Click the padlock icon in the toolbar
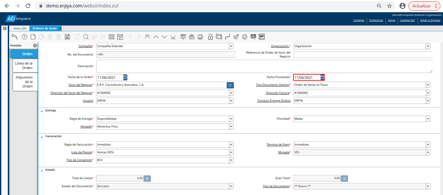Image resolution: width=443 pixels, height=195 pixels. (x=210, y=37)
